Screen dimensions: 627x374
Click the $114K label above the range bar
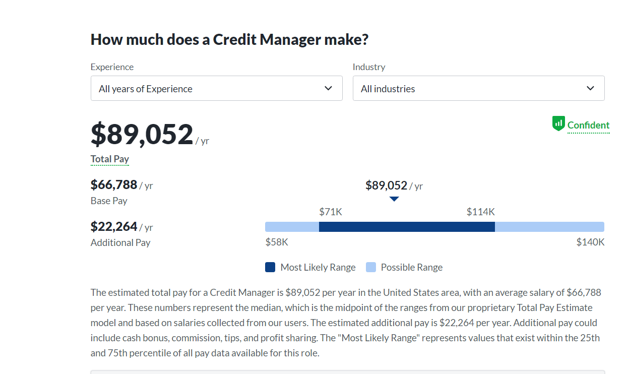[480, 212]
